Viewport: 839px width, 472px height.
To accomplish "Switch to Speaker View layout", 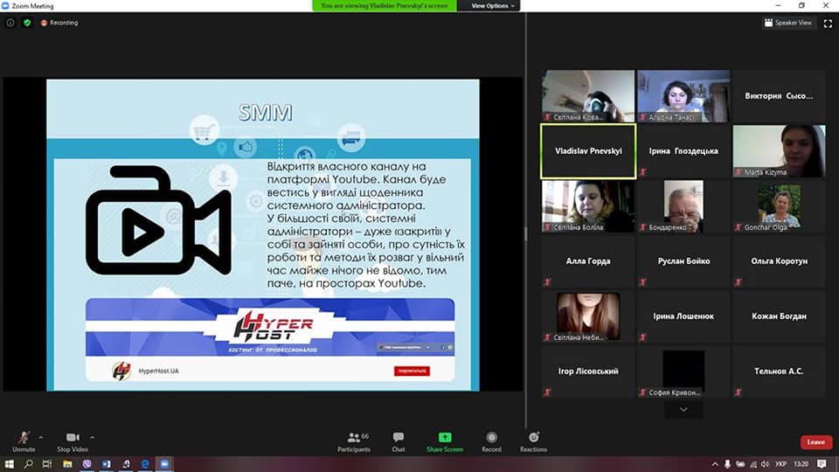I will (787, 23).
